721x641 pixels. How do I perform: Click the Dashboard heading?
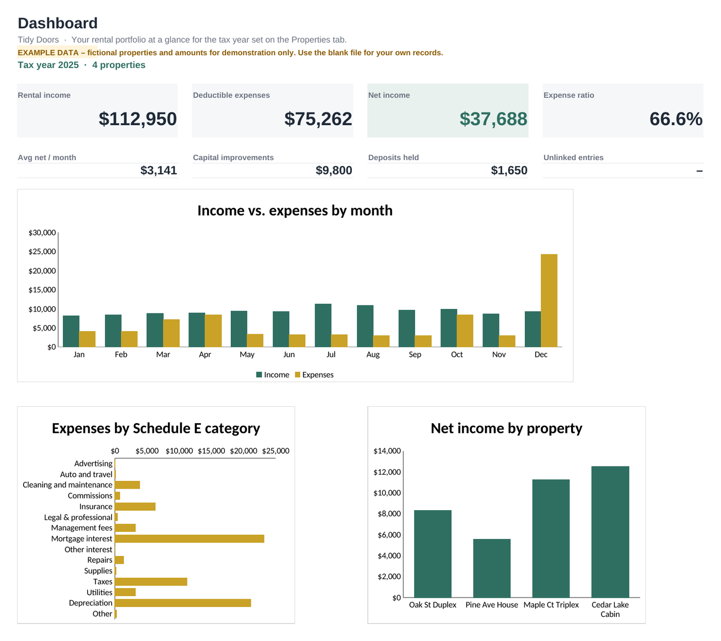click(x=58, y=23)
